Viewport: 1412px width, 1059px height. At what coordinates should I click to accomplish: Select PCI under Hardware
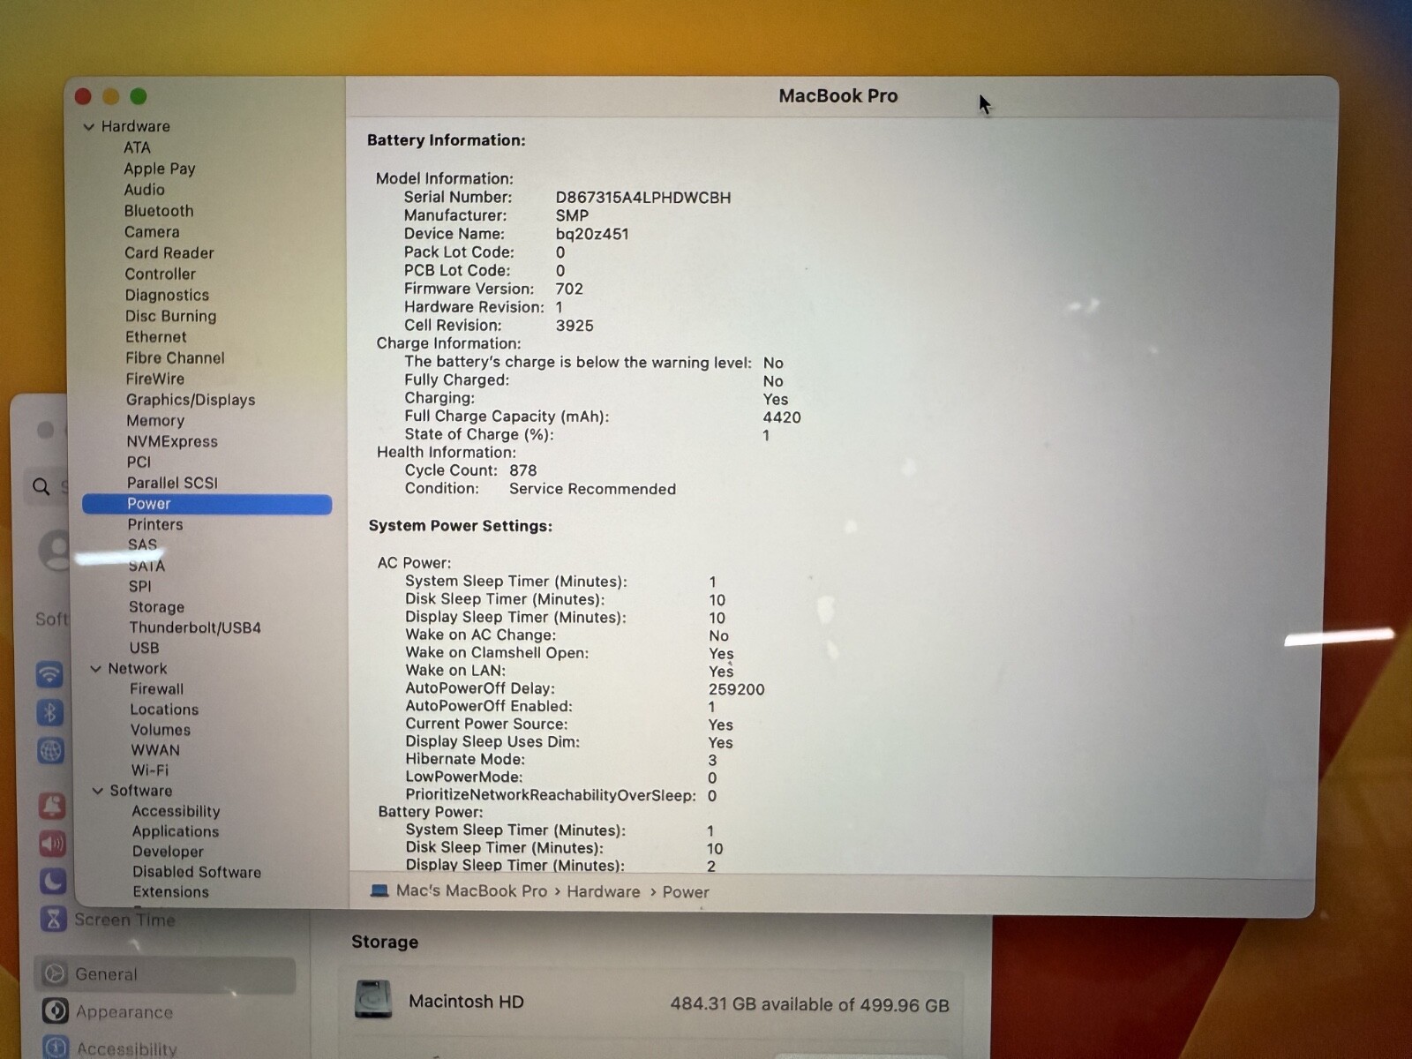[x=139, y=462]
